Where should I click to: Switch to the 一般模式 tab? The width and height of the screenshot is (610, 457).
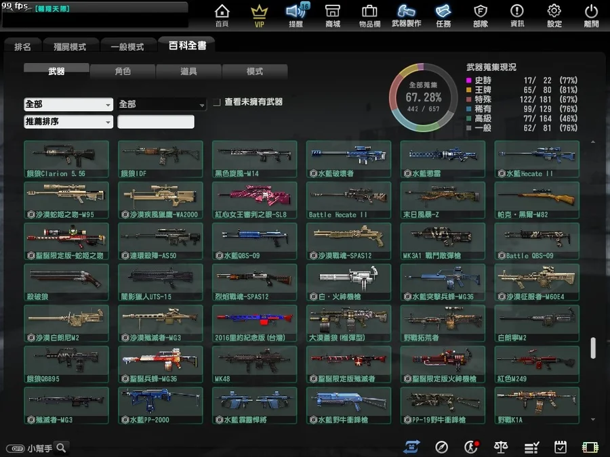click(127, 46)
